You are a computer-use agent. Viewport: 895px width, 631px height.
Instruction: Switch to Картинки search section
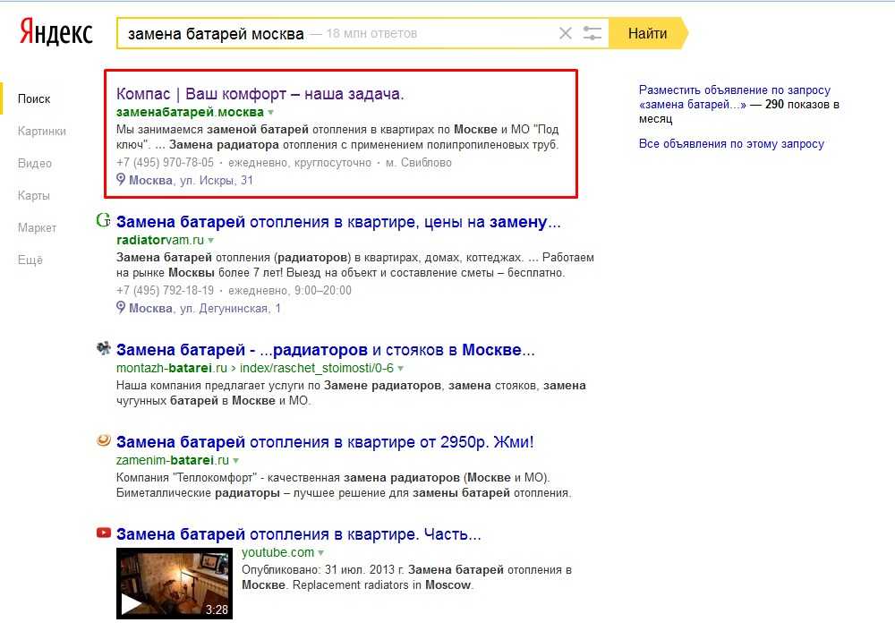(42, 131)
